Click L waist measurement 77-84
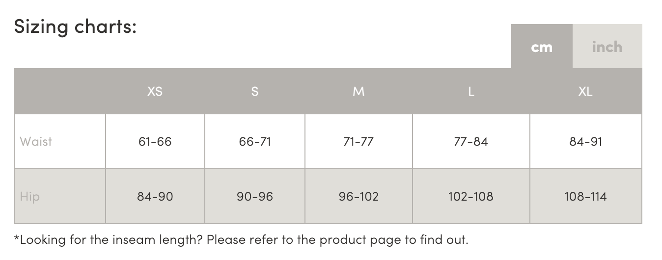This screenshot has height=260, width=662. point(471,142)
